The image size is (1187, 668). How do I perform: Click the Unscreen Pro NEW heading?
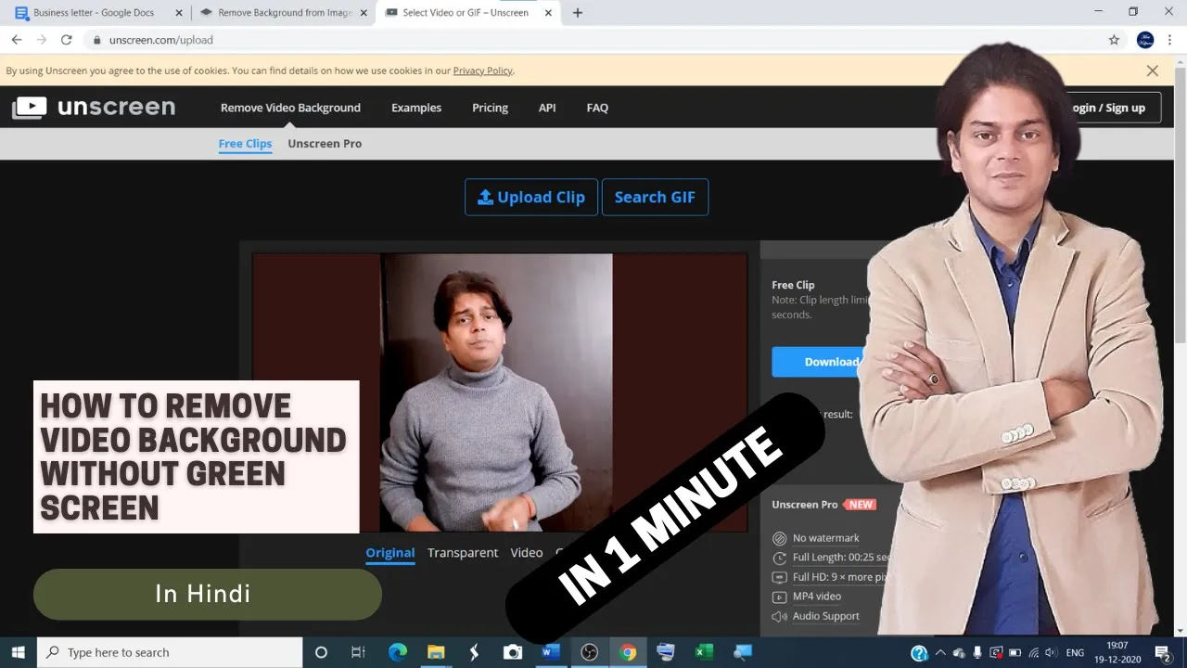823,505
